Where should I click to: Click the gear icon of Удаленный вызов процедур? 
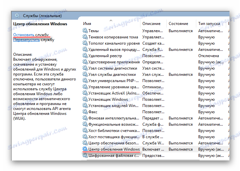85,49
